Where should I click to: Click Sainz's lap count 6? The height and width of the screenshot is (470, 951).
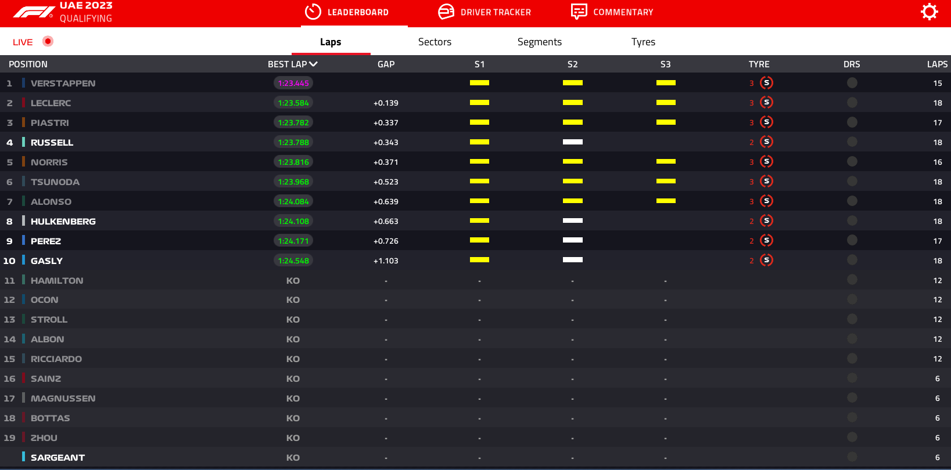938,379
